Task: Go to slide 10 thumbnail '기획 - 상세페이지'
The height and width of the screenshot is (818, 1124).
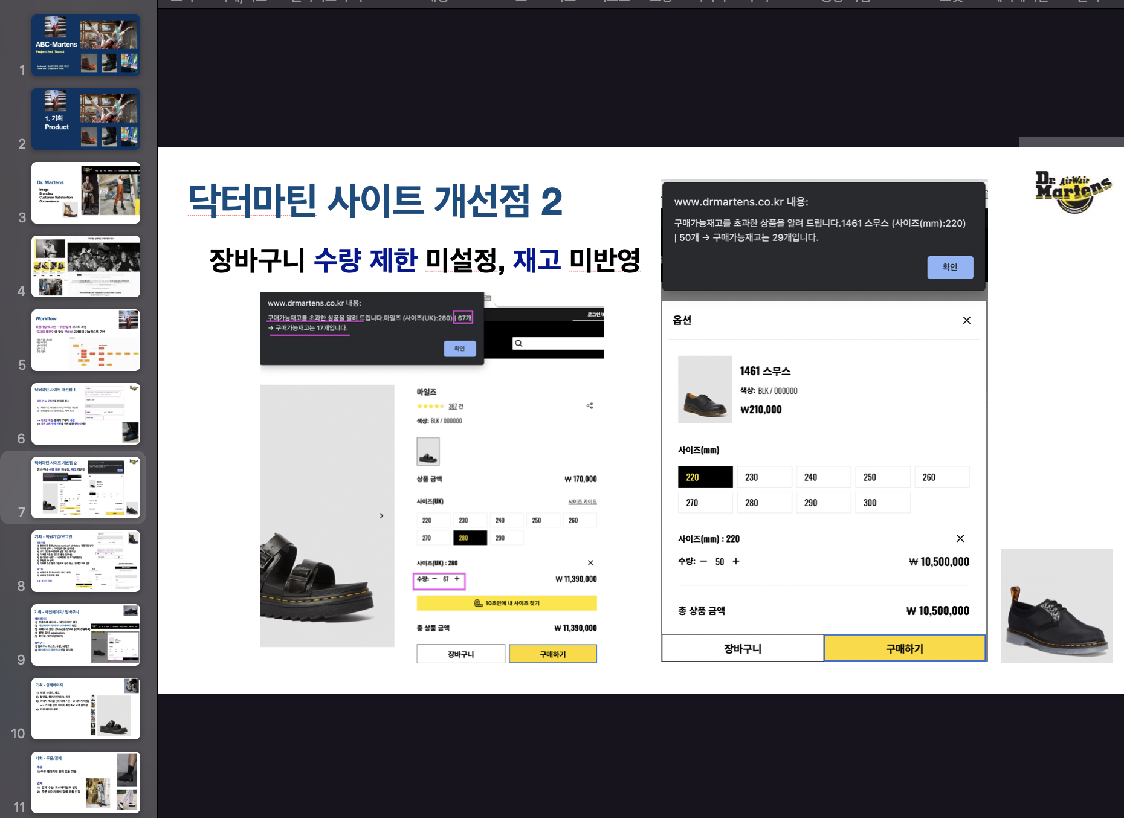Action: (86, 709)
